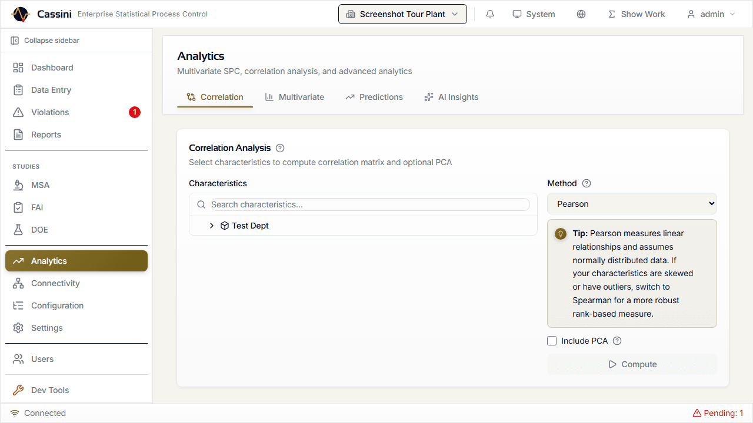Expand the Test Dept tree node

(212, 225)
